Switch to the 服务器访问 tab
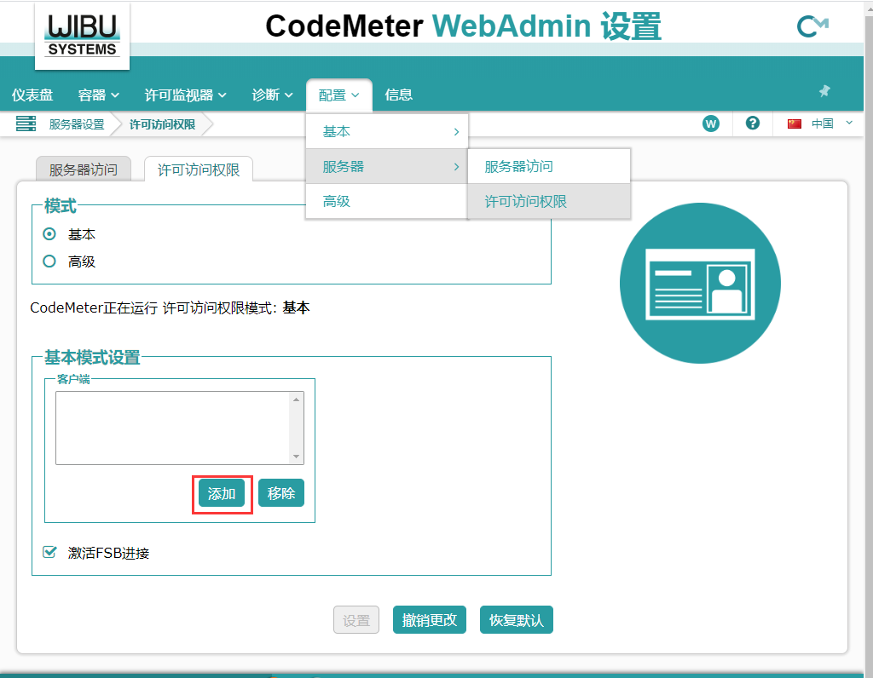This screenshot has width=873, height=678. [84, 169]
